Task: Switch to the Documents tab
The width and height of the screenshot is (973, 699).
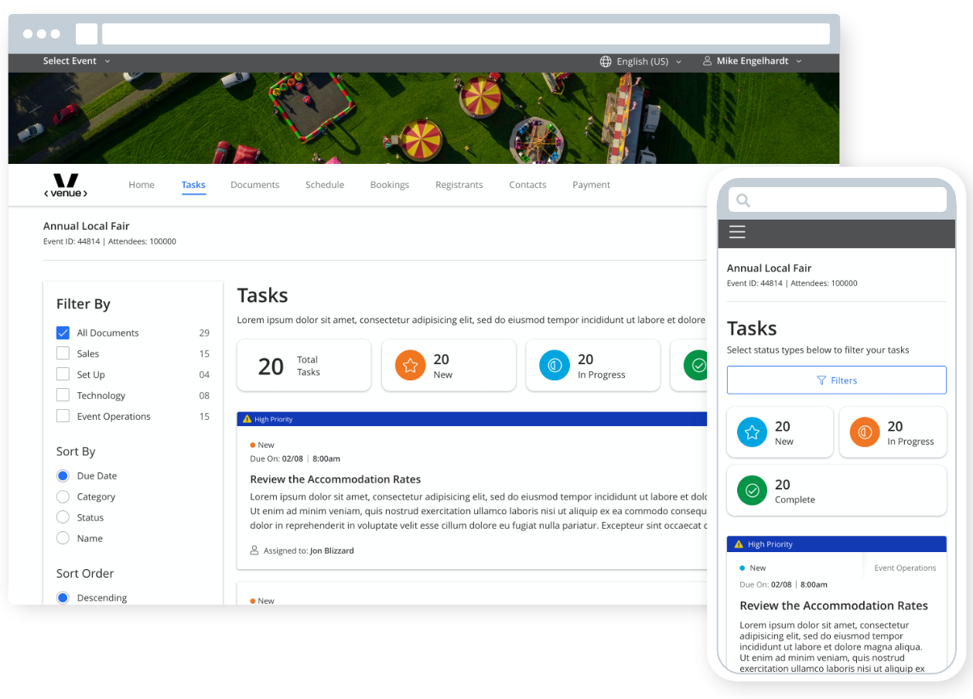Action: [x=254, y=185]
